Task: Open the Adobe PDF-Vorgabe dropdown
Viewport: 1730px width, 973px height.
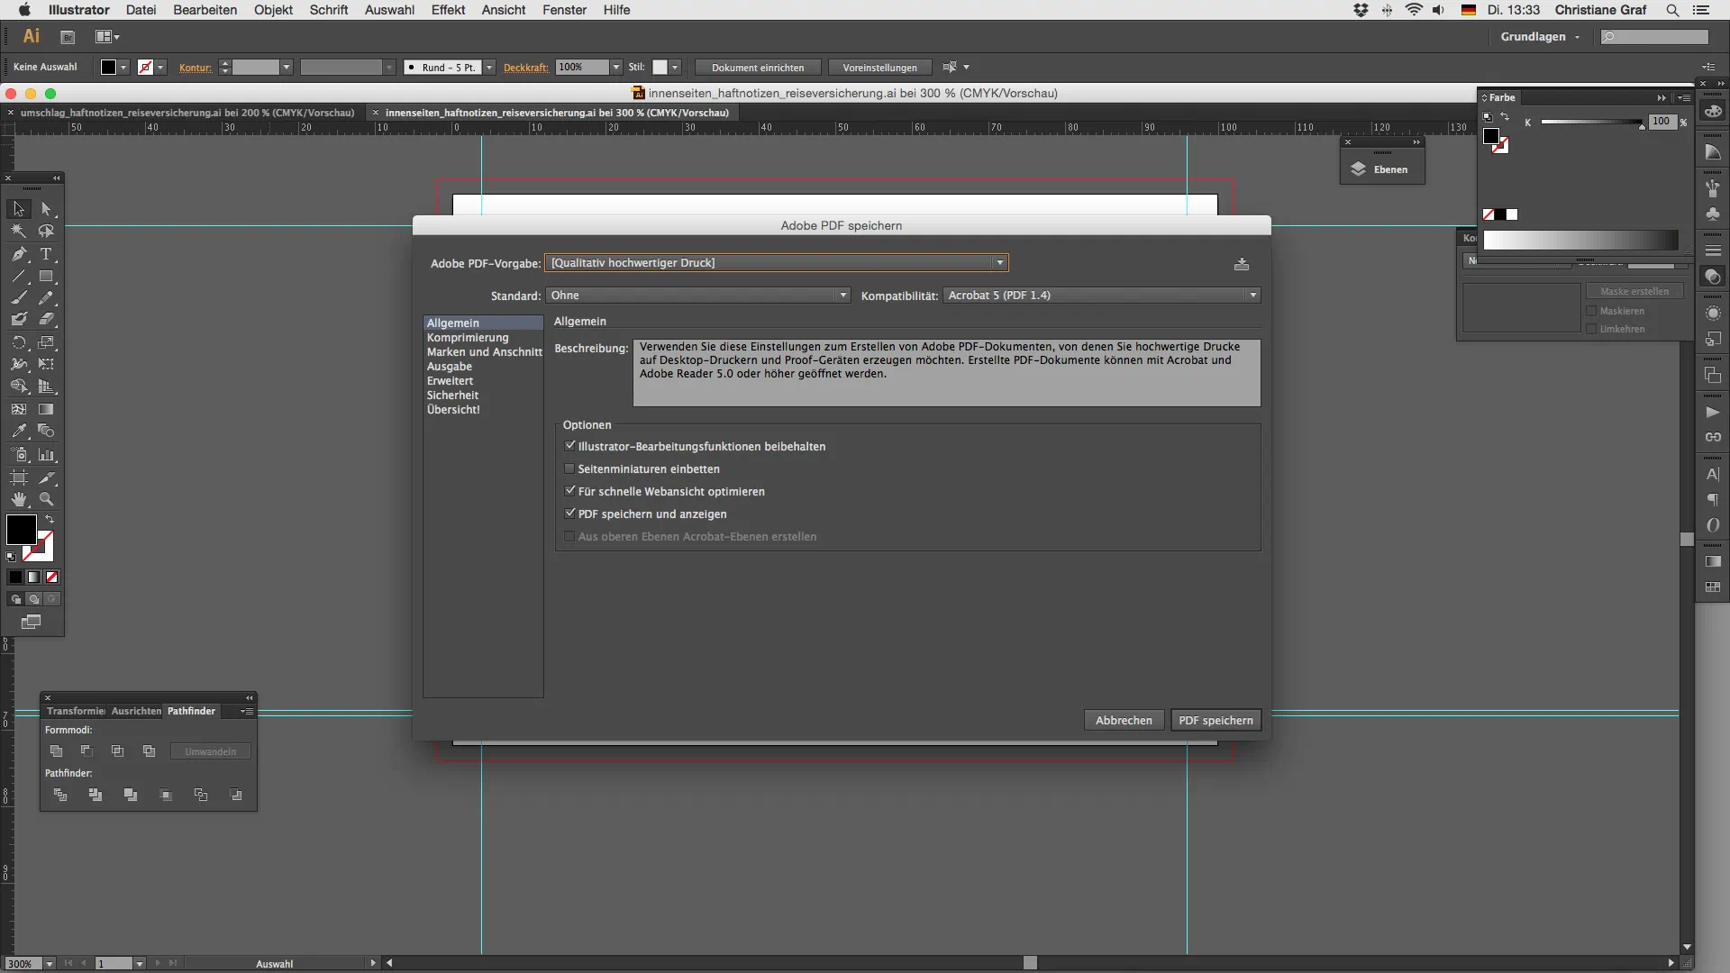Action: [x=776, y=263]
